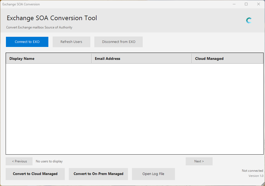Click inside the empty user list area
Image resolution: width=265 pixels, height=186 pixels.
point(134,107)
